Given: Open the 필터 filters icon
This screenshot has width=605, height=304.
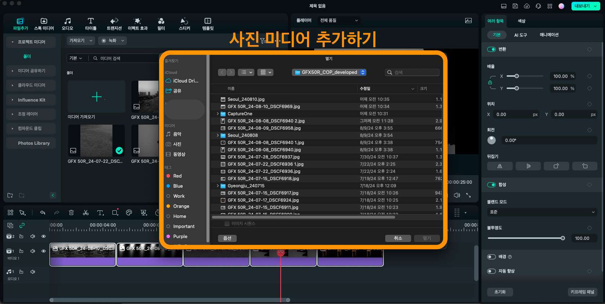Looking at the screenshot, I should [161, 24].
